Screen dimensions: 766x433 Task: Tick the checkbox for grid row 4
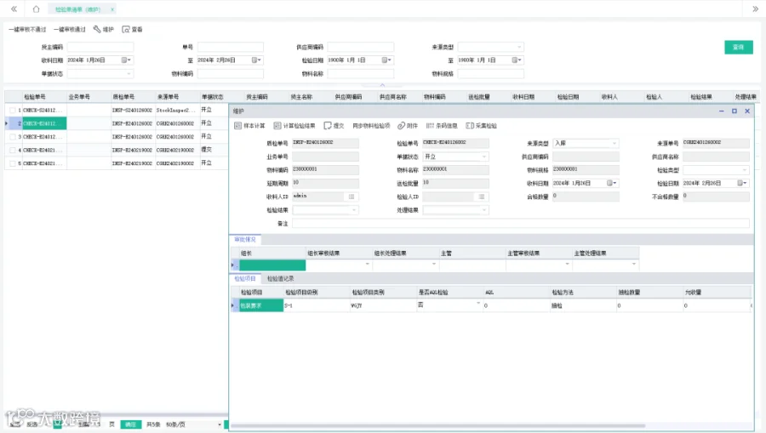[12, 151]
